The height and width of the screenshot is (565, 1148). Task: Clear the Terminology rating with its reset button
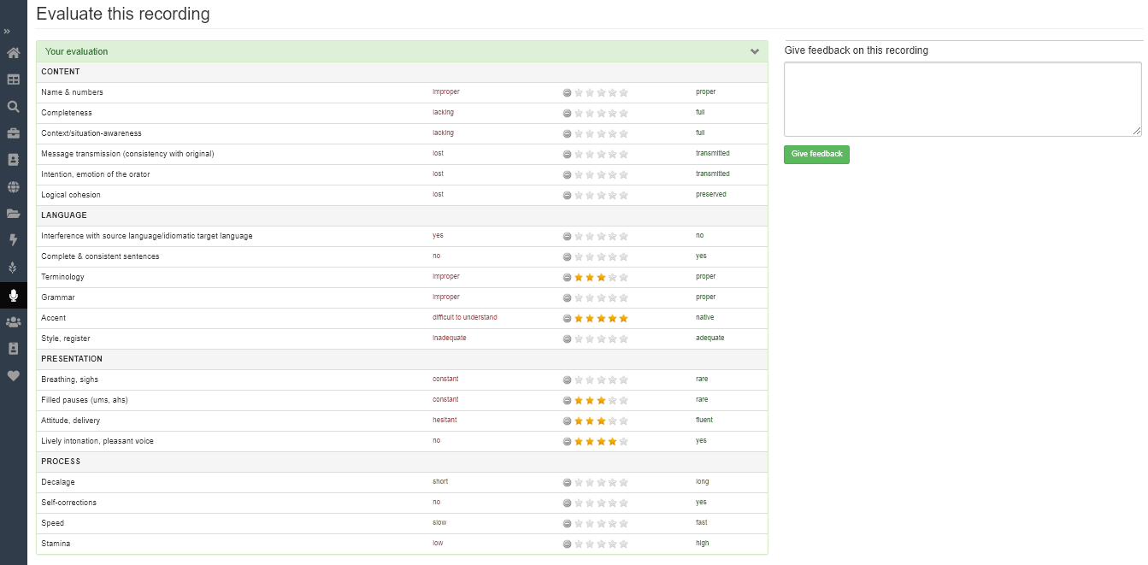[x=568, y=278]
